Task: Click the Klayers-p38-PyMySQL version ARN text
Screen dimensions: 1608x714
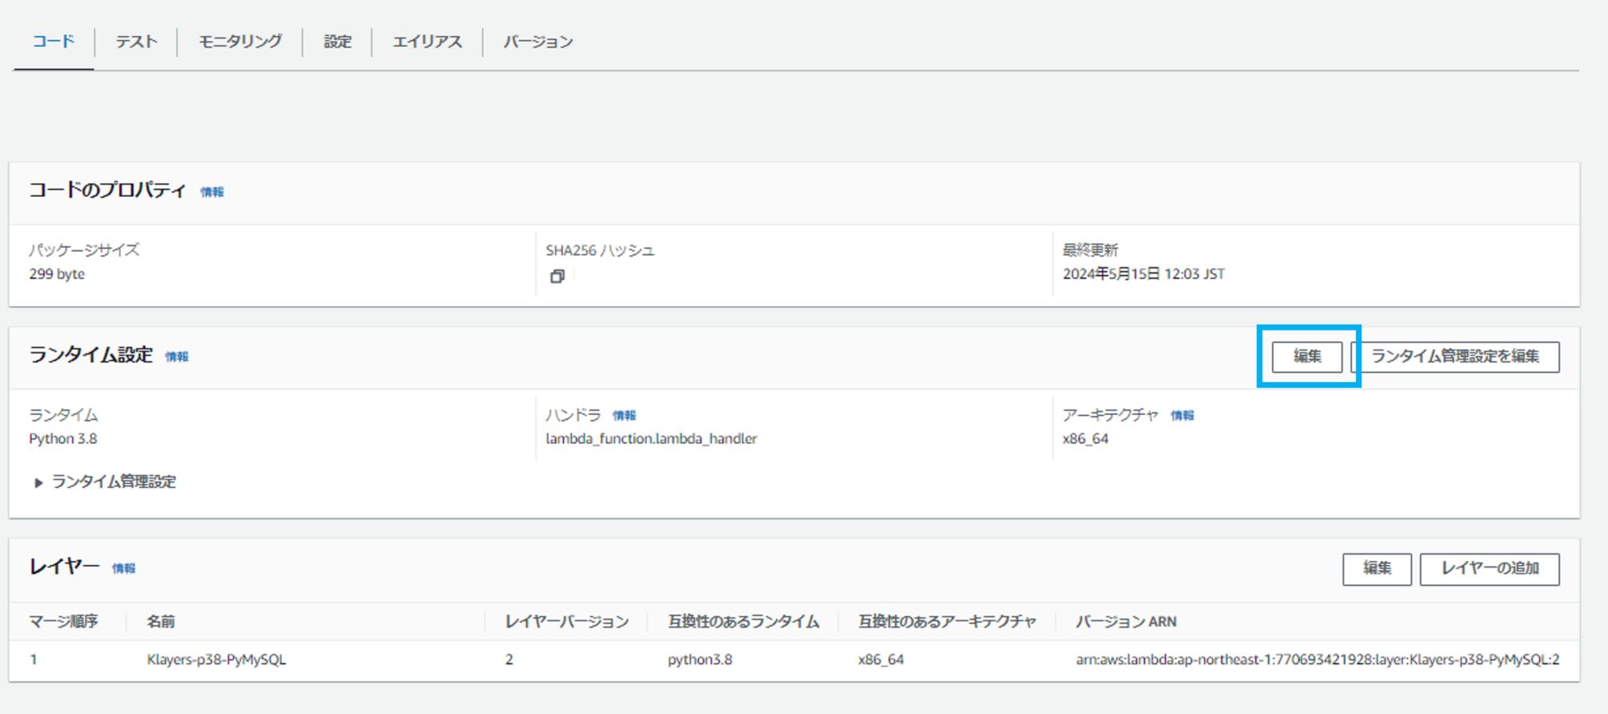Action: 1317,660
